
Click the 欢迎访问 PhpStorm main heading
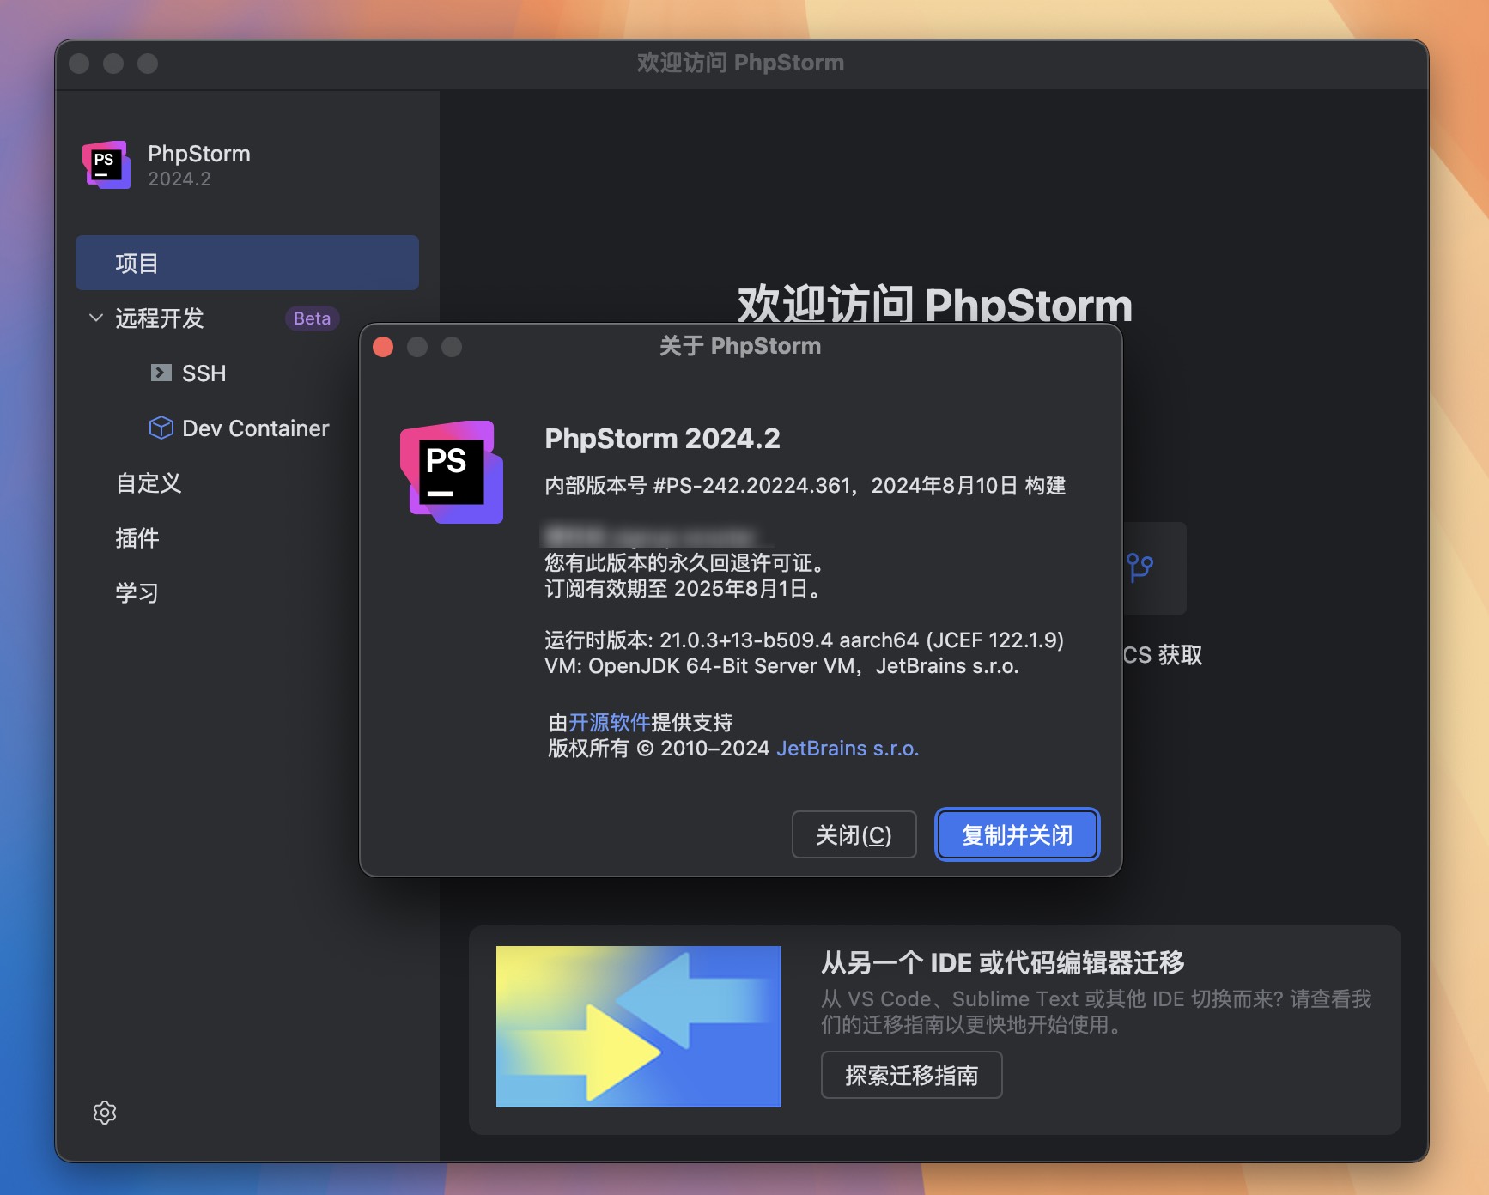coord(934,305)
